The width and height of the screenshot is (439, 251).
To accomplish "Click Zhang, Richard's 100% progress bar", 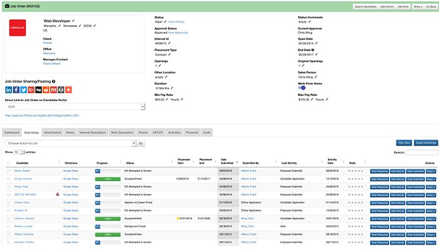I will tap(107, 179).
